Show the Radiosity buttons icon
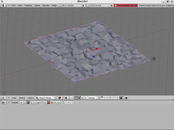The image size is (174, 130). (x=55, y=103)
